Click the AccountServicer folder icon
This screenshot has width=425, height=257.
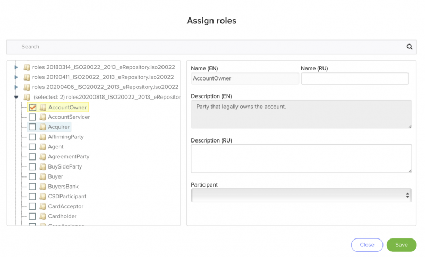tap(42, 117)
